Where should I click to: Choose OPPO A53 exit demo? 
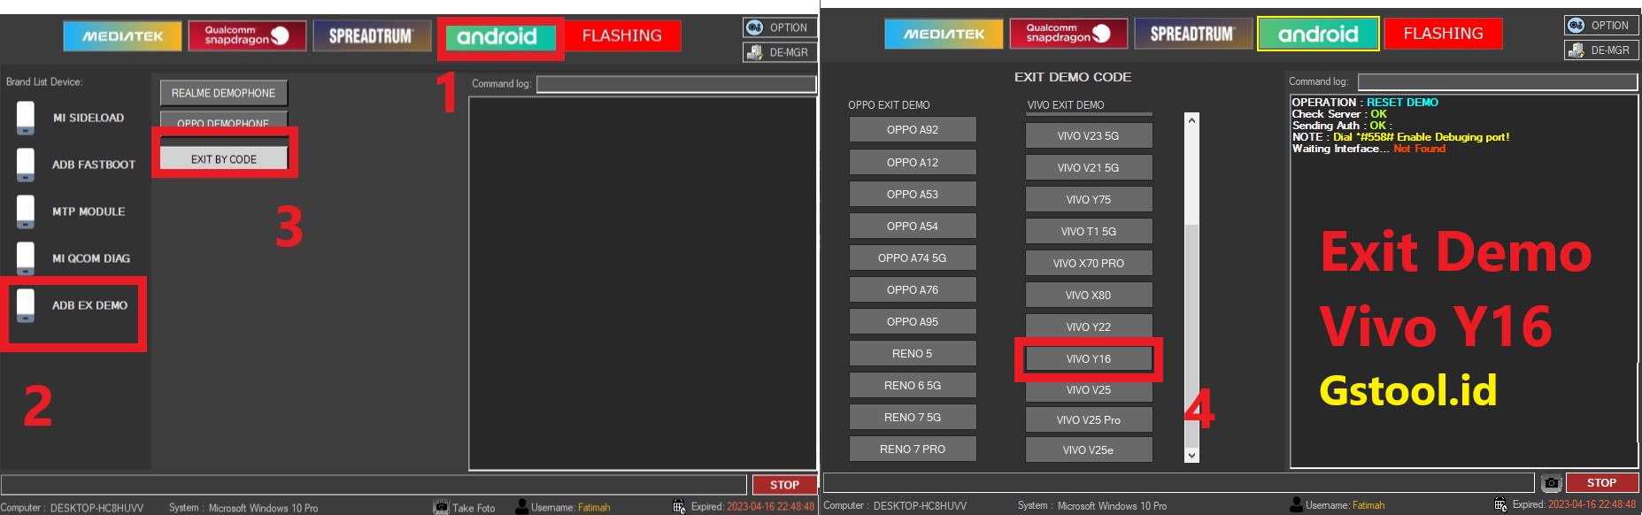tap(913, 194)
